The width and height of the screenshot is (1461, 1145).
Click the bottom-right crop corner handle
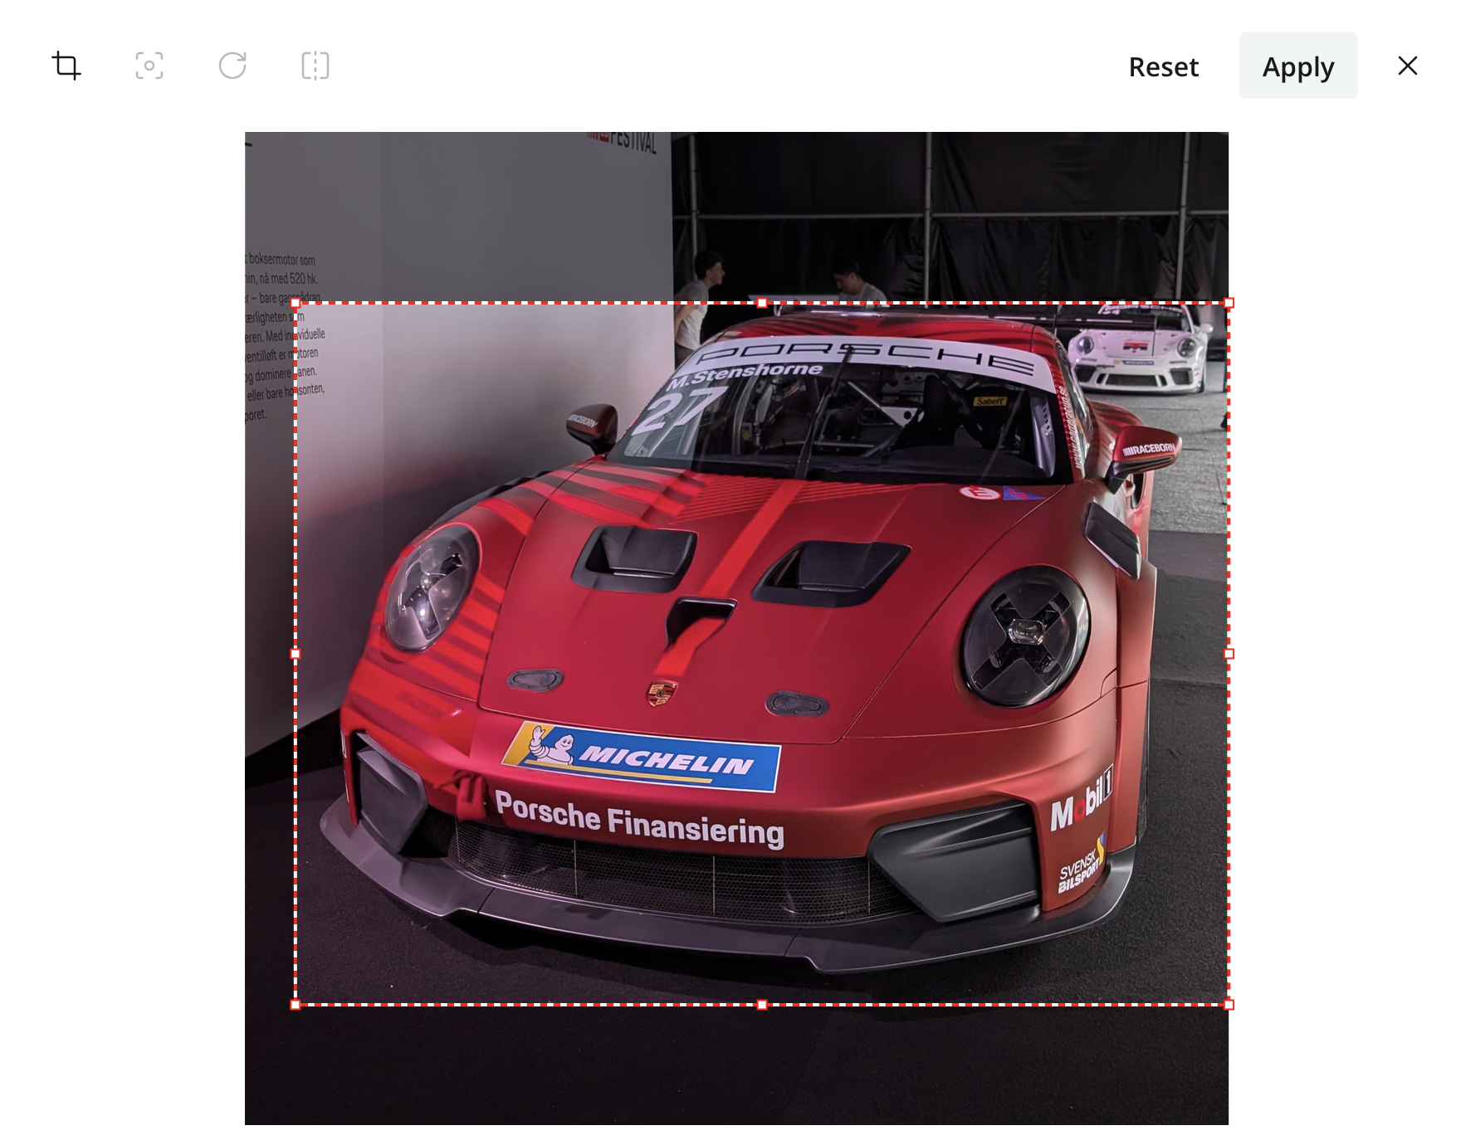[x=1229, y=1005]
